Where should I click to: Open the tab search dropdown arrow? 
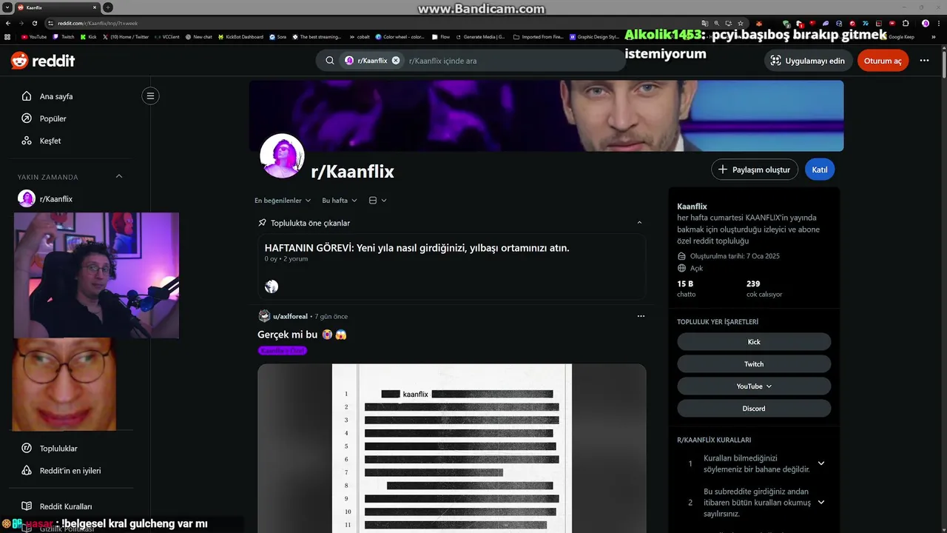pos(7,7)
